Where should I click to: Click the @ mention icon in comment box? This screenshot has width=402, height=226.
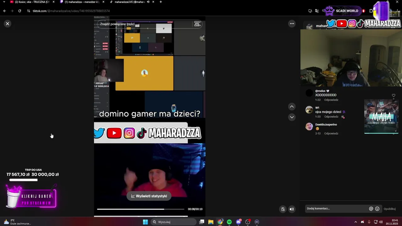[371, 209]
